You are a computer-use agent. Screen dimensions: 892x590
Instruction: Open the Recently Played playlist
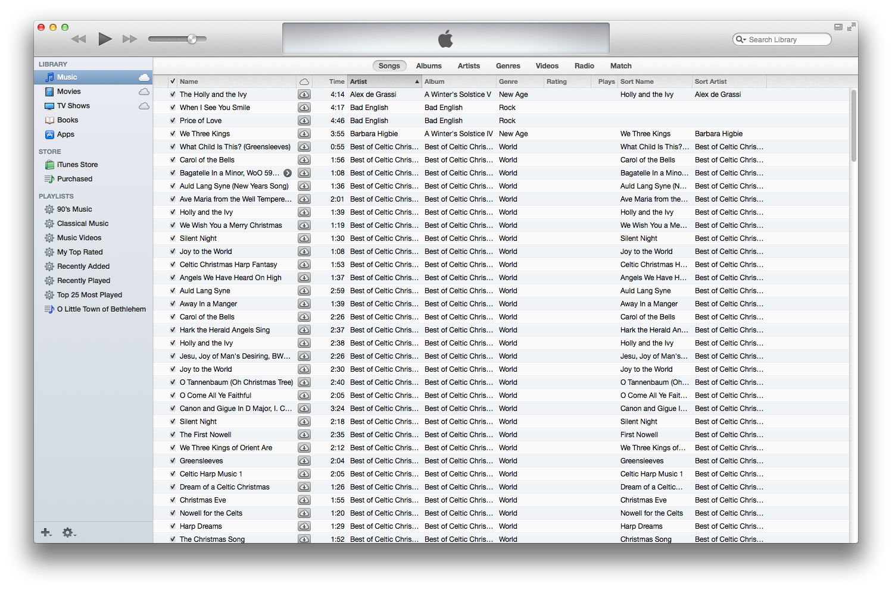click(83, 281)
